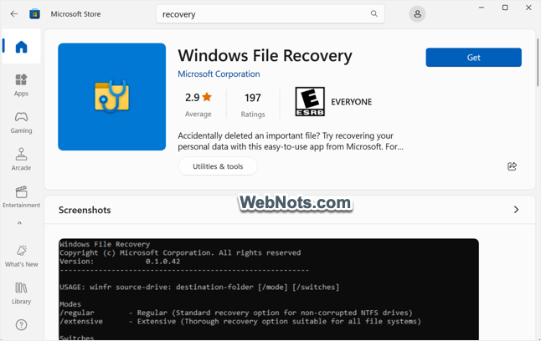Click the Get button
This screenshot has height=341, width=541.
[x=473, y=57]
